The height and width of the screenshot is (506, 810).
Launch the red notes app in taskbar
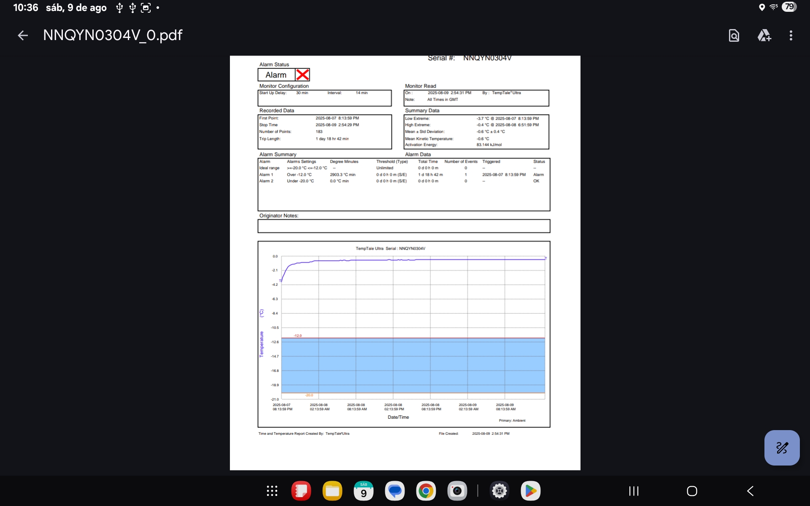[301, 491]
